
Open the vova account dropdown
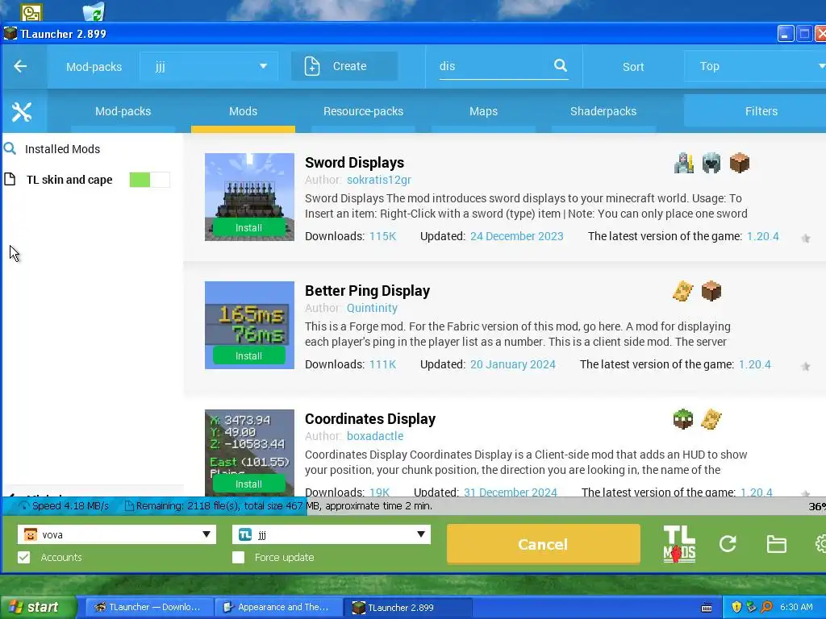[x=116, y=534]
